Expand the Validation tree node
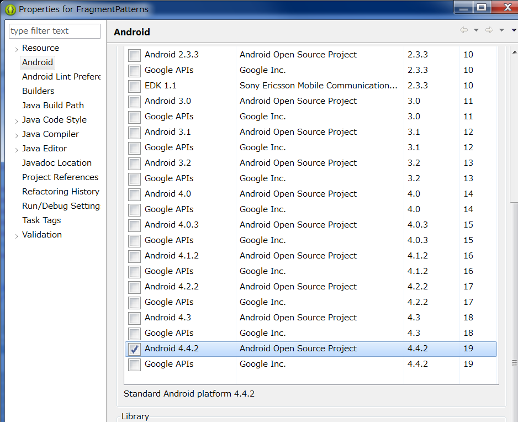Viewport: 518px width, 422px height. 15,234
